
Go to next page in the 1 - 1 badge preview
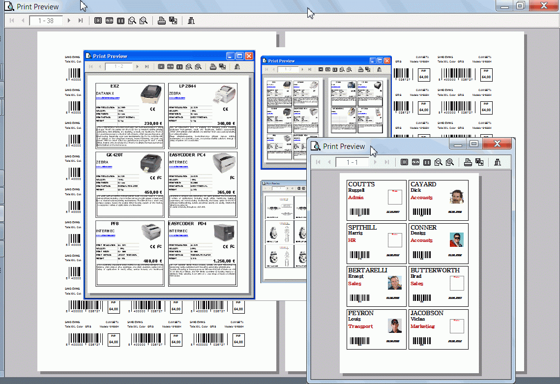click(375, 162)
